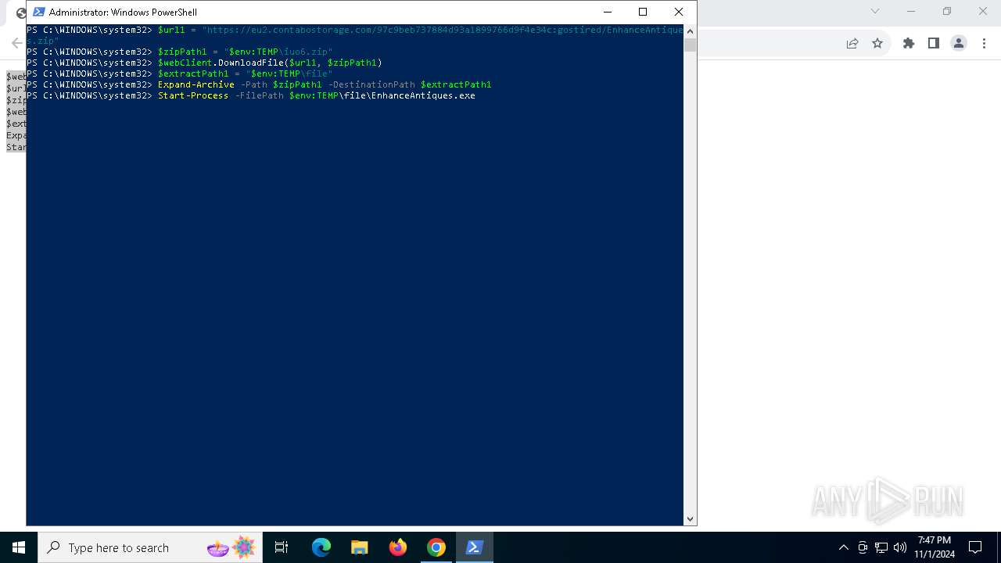The image size is (1001, 563).
Task: Show hidden system tray icons
Action: pyautogui.click(x=843, y=547)
